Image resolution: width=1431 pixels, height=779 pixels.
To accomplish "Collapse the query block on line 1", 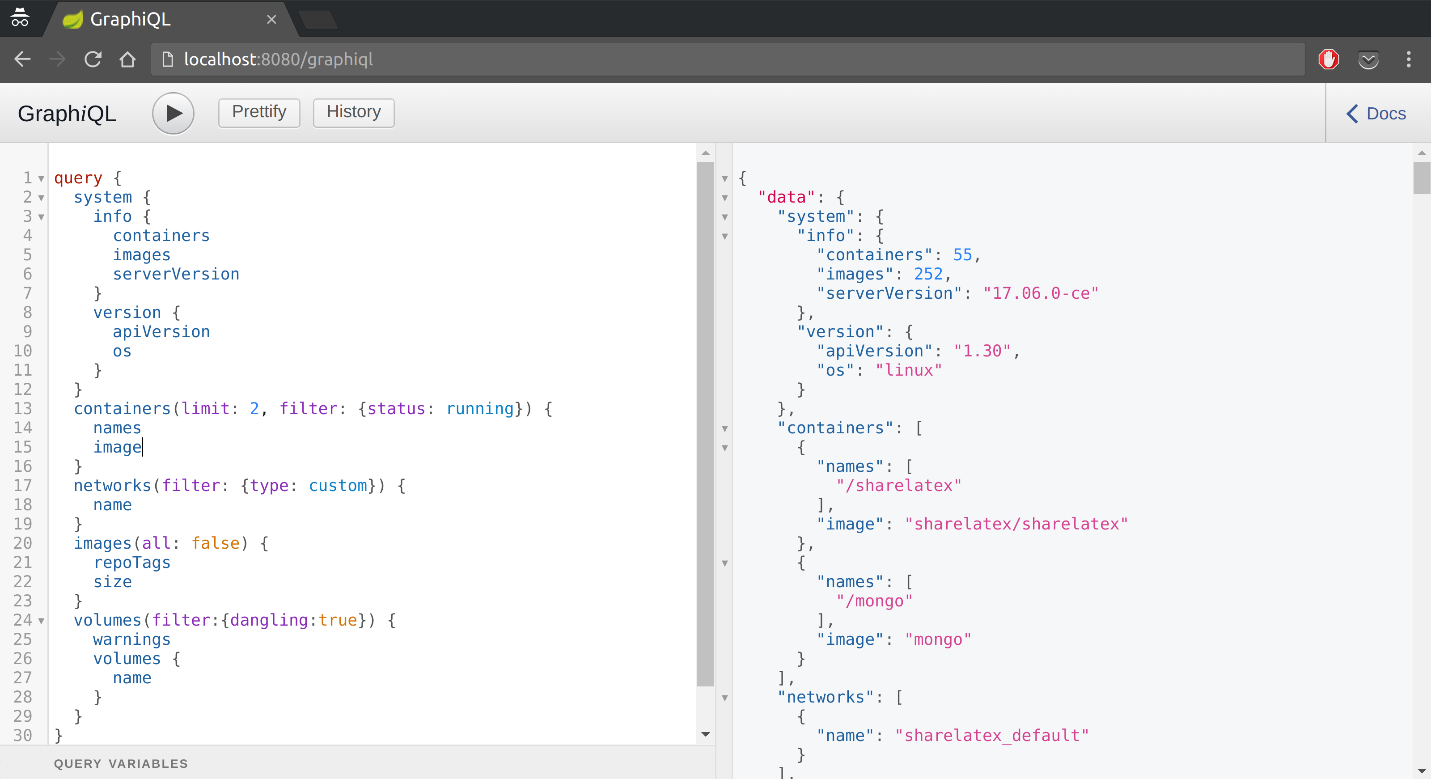I will click(41, 179).
